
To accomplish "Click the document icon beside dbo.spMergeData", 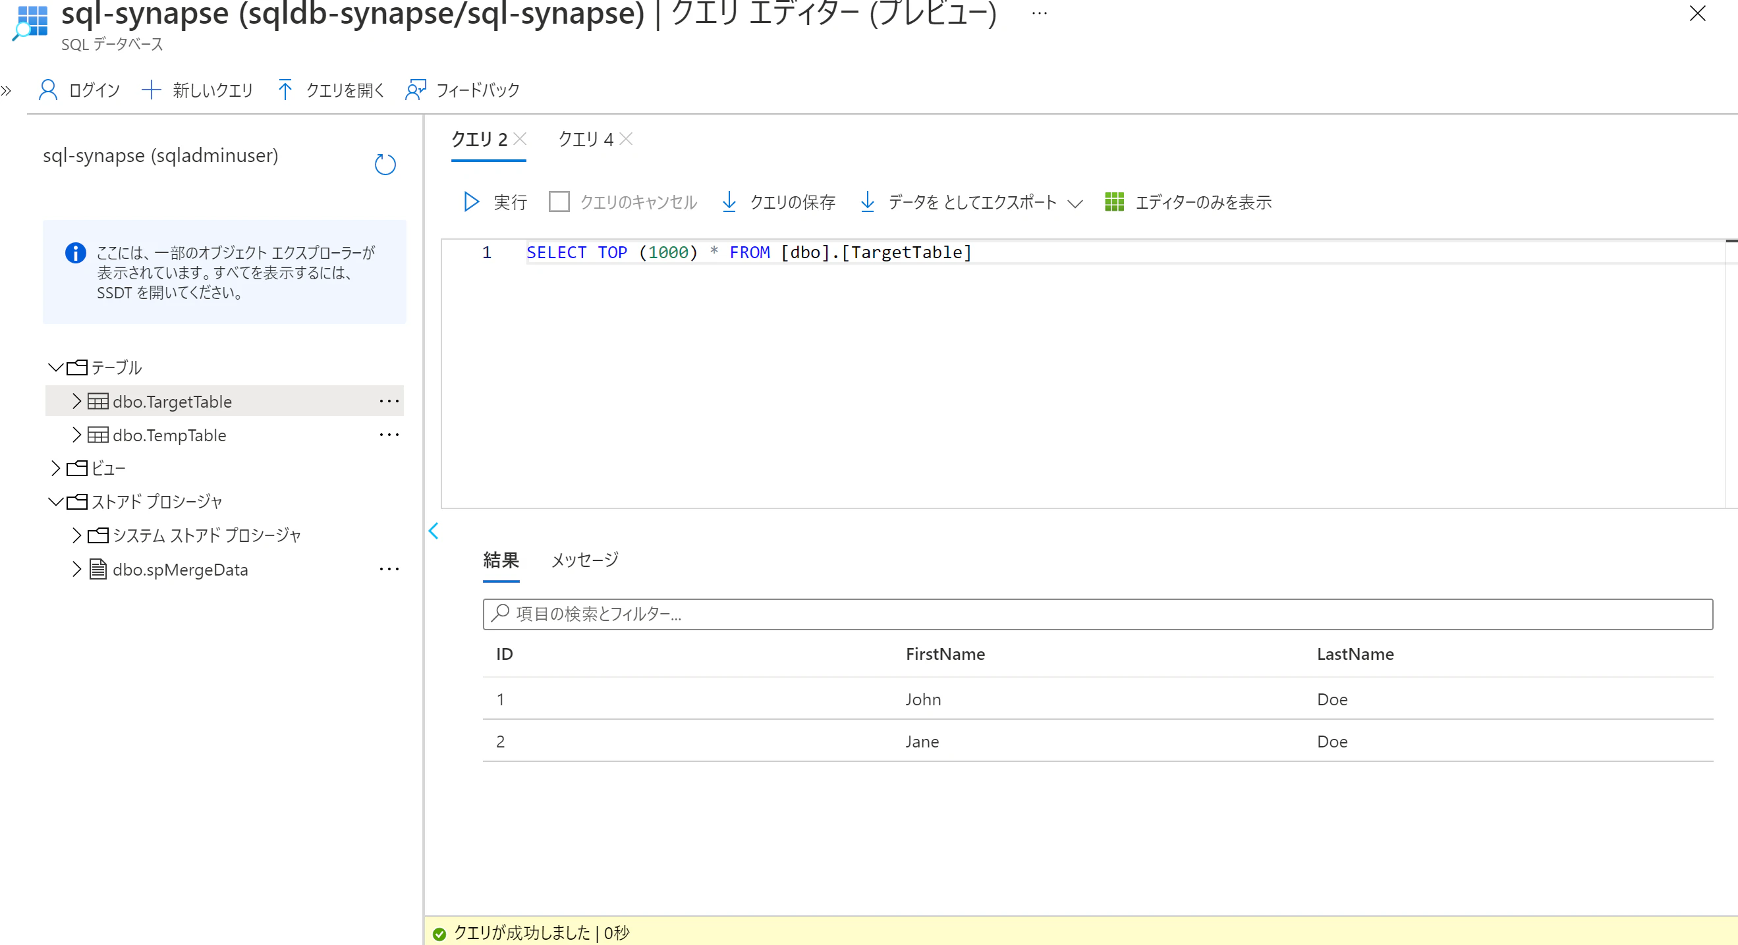I will (x=98, y=569).
